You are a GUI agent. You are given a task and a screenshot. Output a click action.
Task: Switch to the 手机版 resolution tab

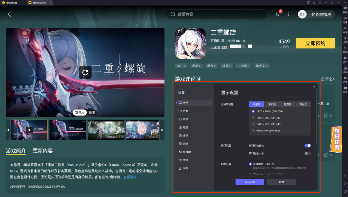tap(272, 104)
